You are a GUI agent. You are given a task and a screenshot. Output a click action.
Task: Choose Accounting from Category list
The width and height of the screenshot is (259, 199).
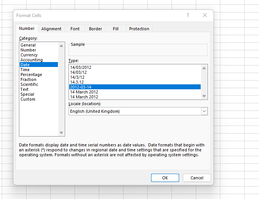pyautogui.click(x=31, y=60)
